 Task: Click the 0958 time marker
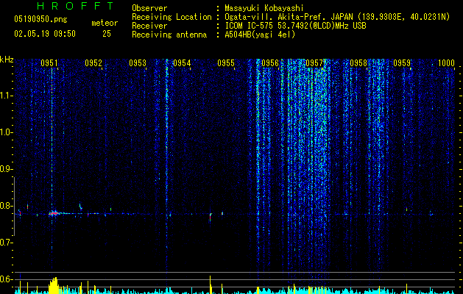tap(358, 63)
